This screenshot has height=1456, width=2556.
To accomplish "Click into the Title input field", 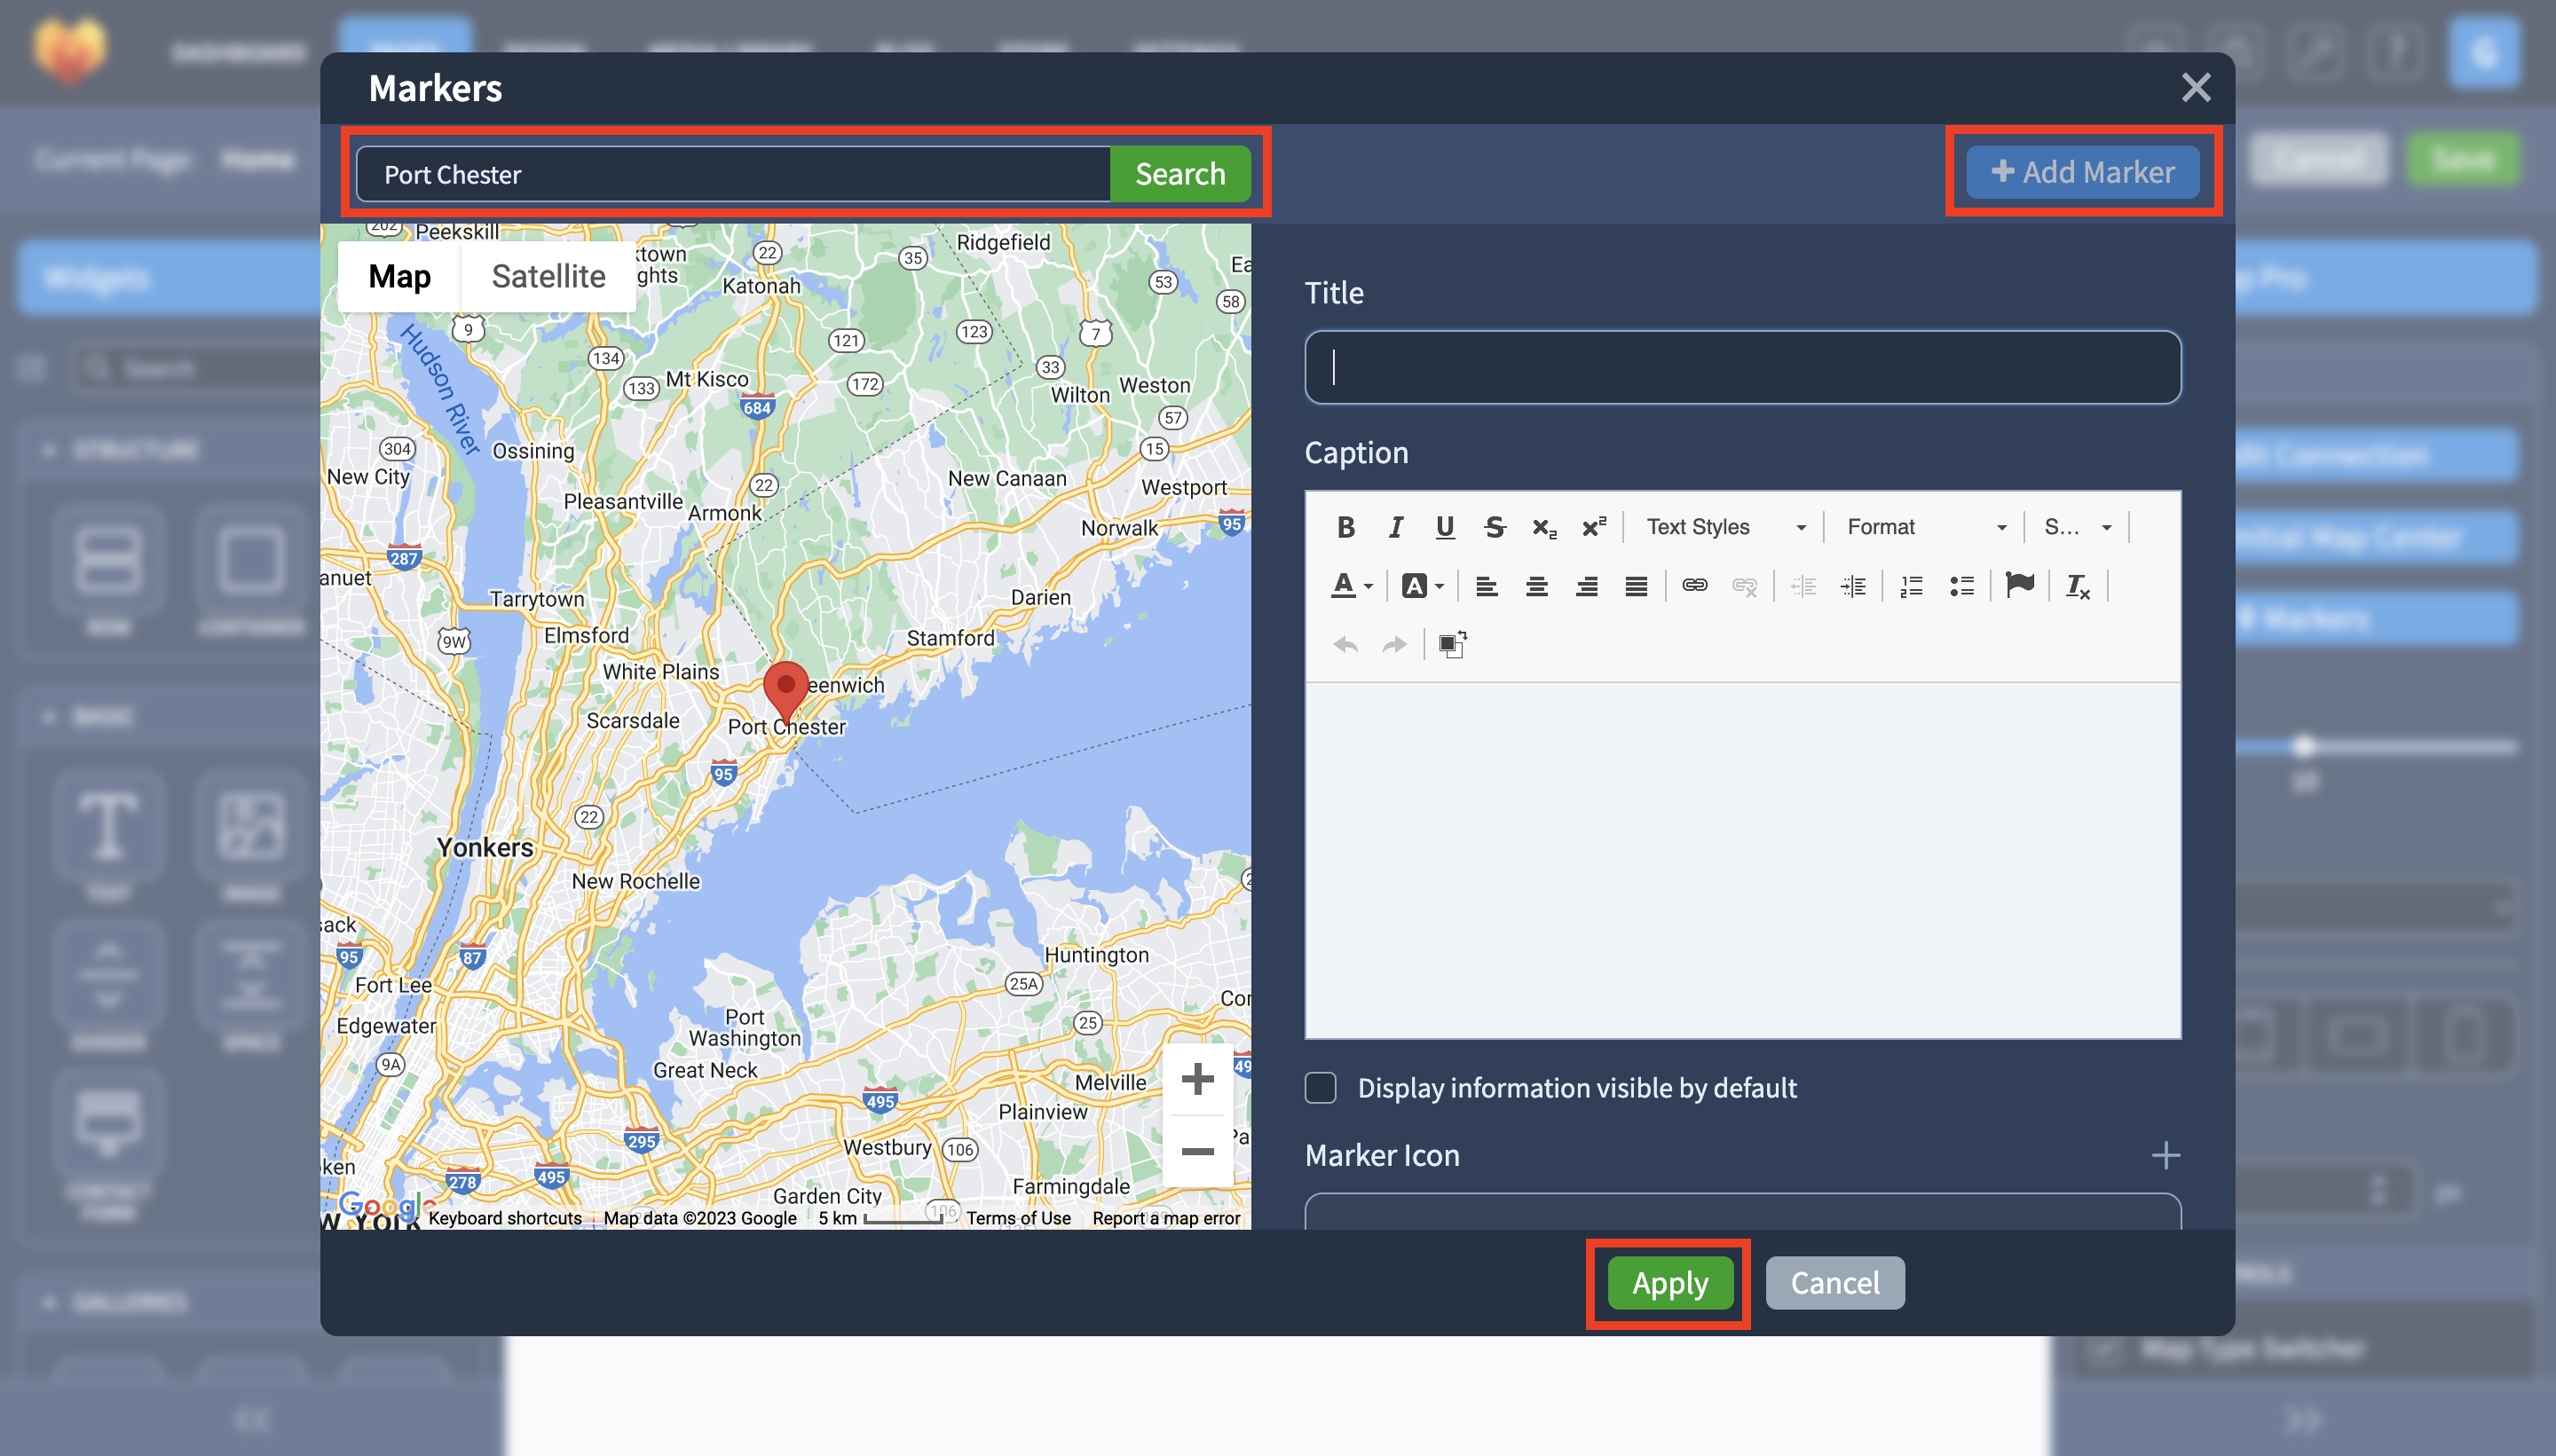I will click(x=1742, y=367).
